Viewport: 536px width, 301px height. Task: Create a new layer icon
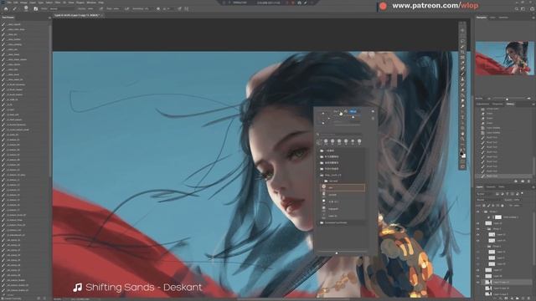[x=523, y=298]
